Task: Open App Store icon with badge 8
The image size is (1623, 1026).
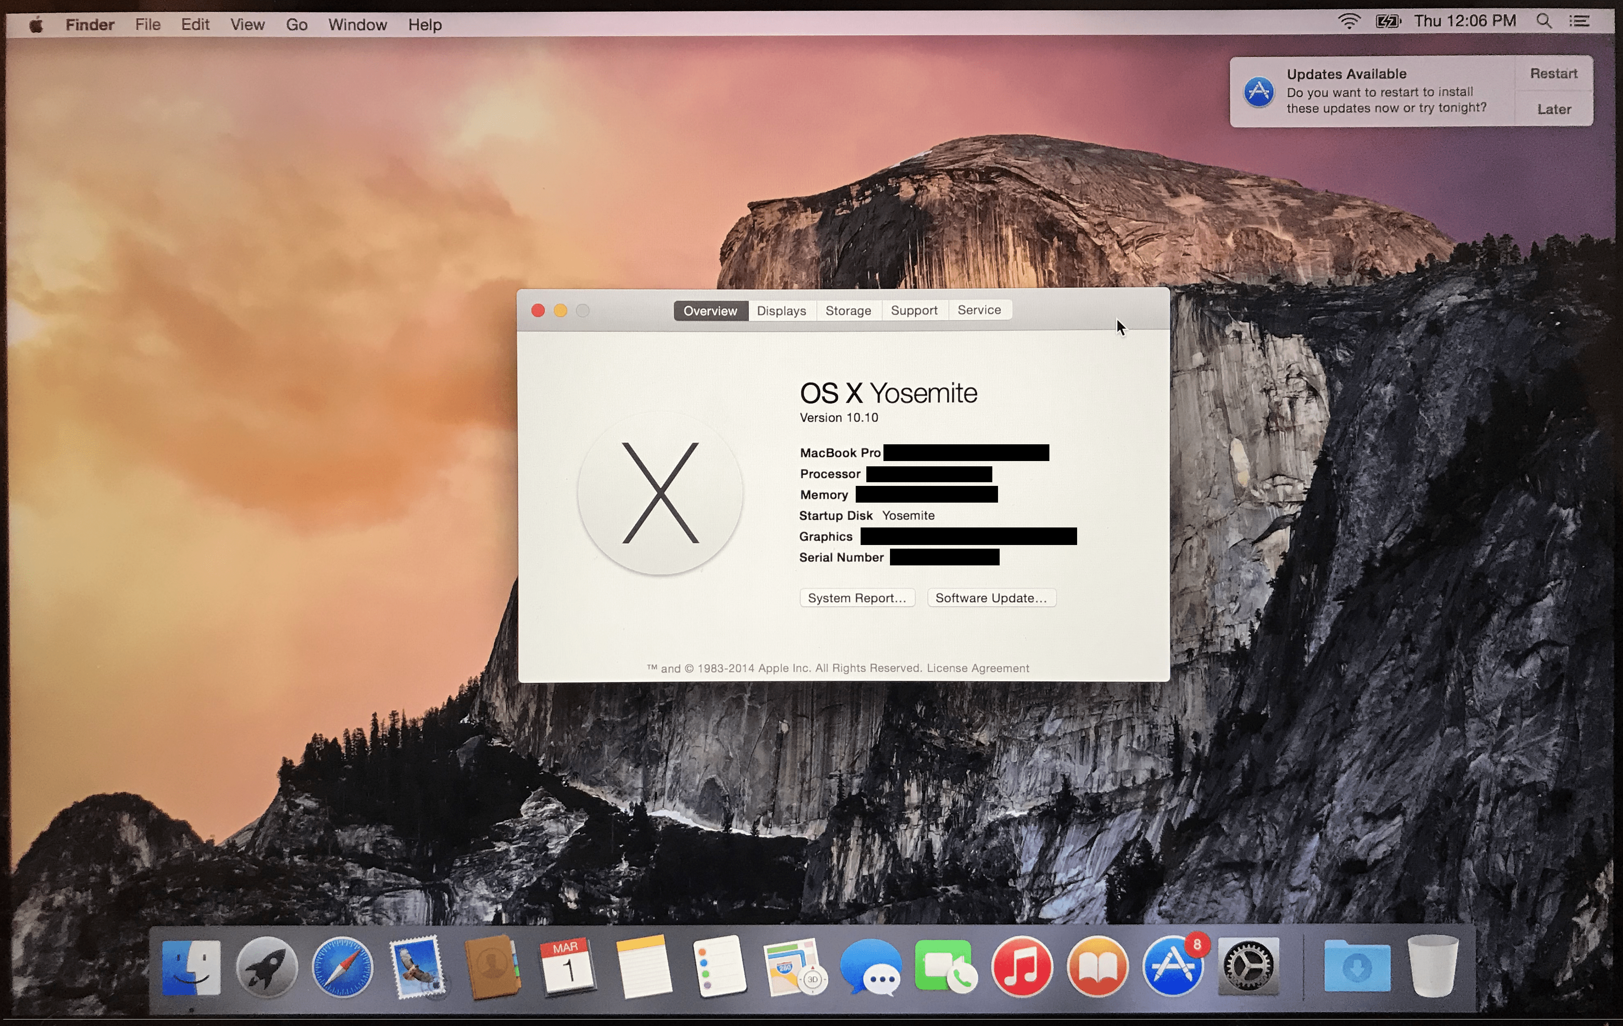Action: pyautogui.click(x=1174, y=966)
